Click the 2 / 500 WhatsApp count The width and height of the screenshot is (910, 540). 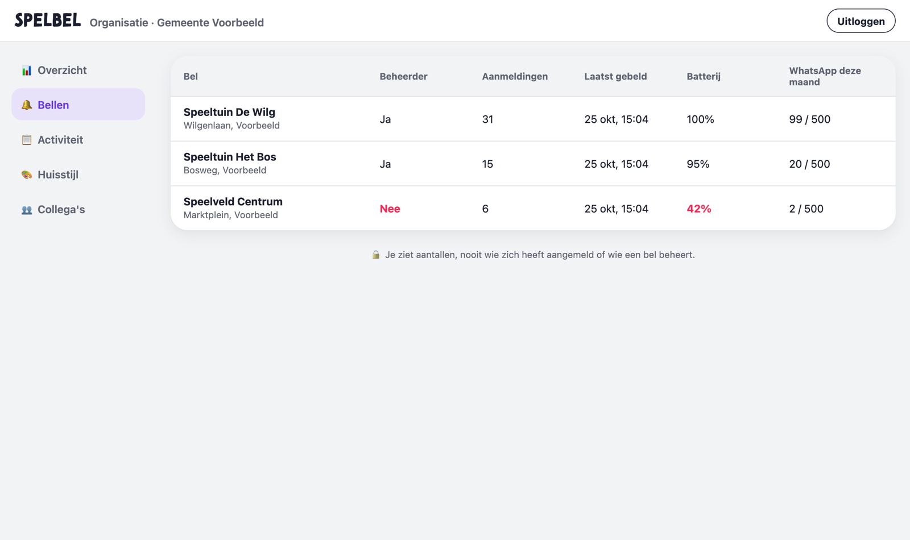coord(806,209)
